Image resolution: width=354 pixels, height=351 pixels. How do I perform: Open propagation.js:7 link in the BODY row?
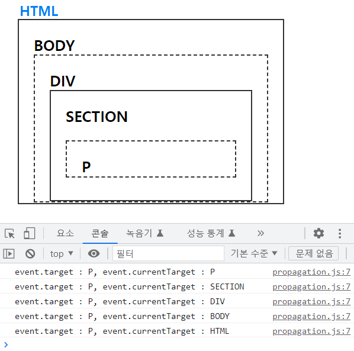tap(311, 316)
